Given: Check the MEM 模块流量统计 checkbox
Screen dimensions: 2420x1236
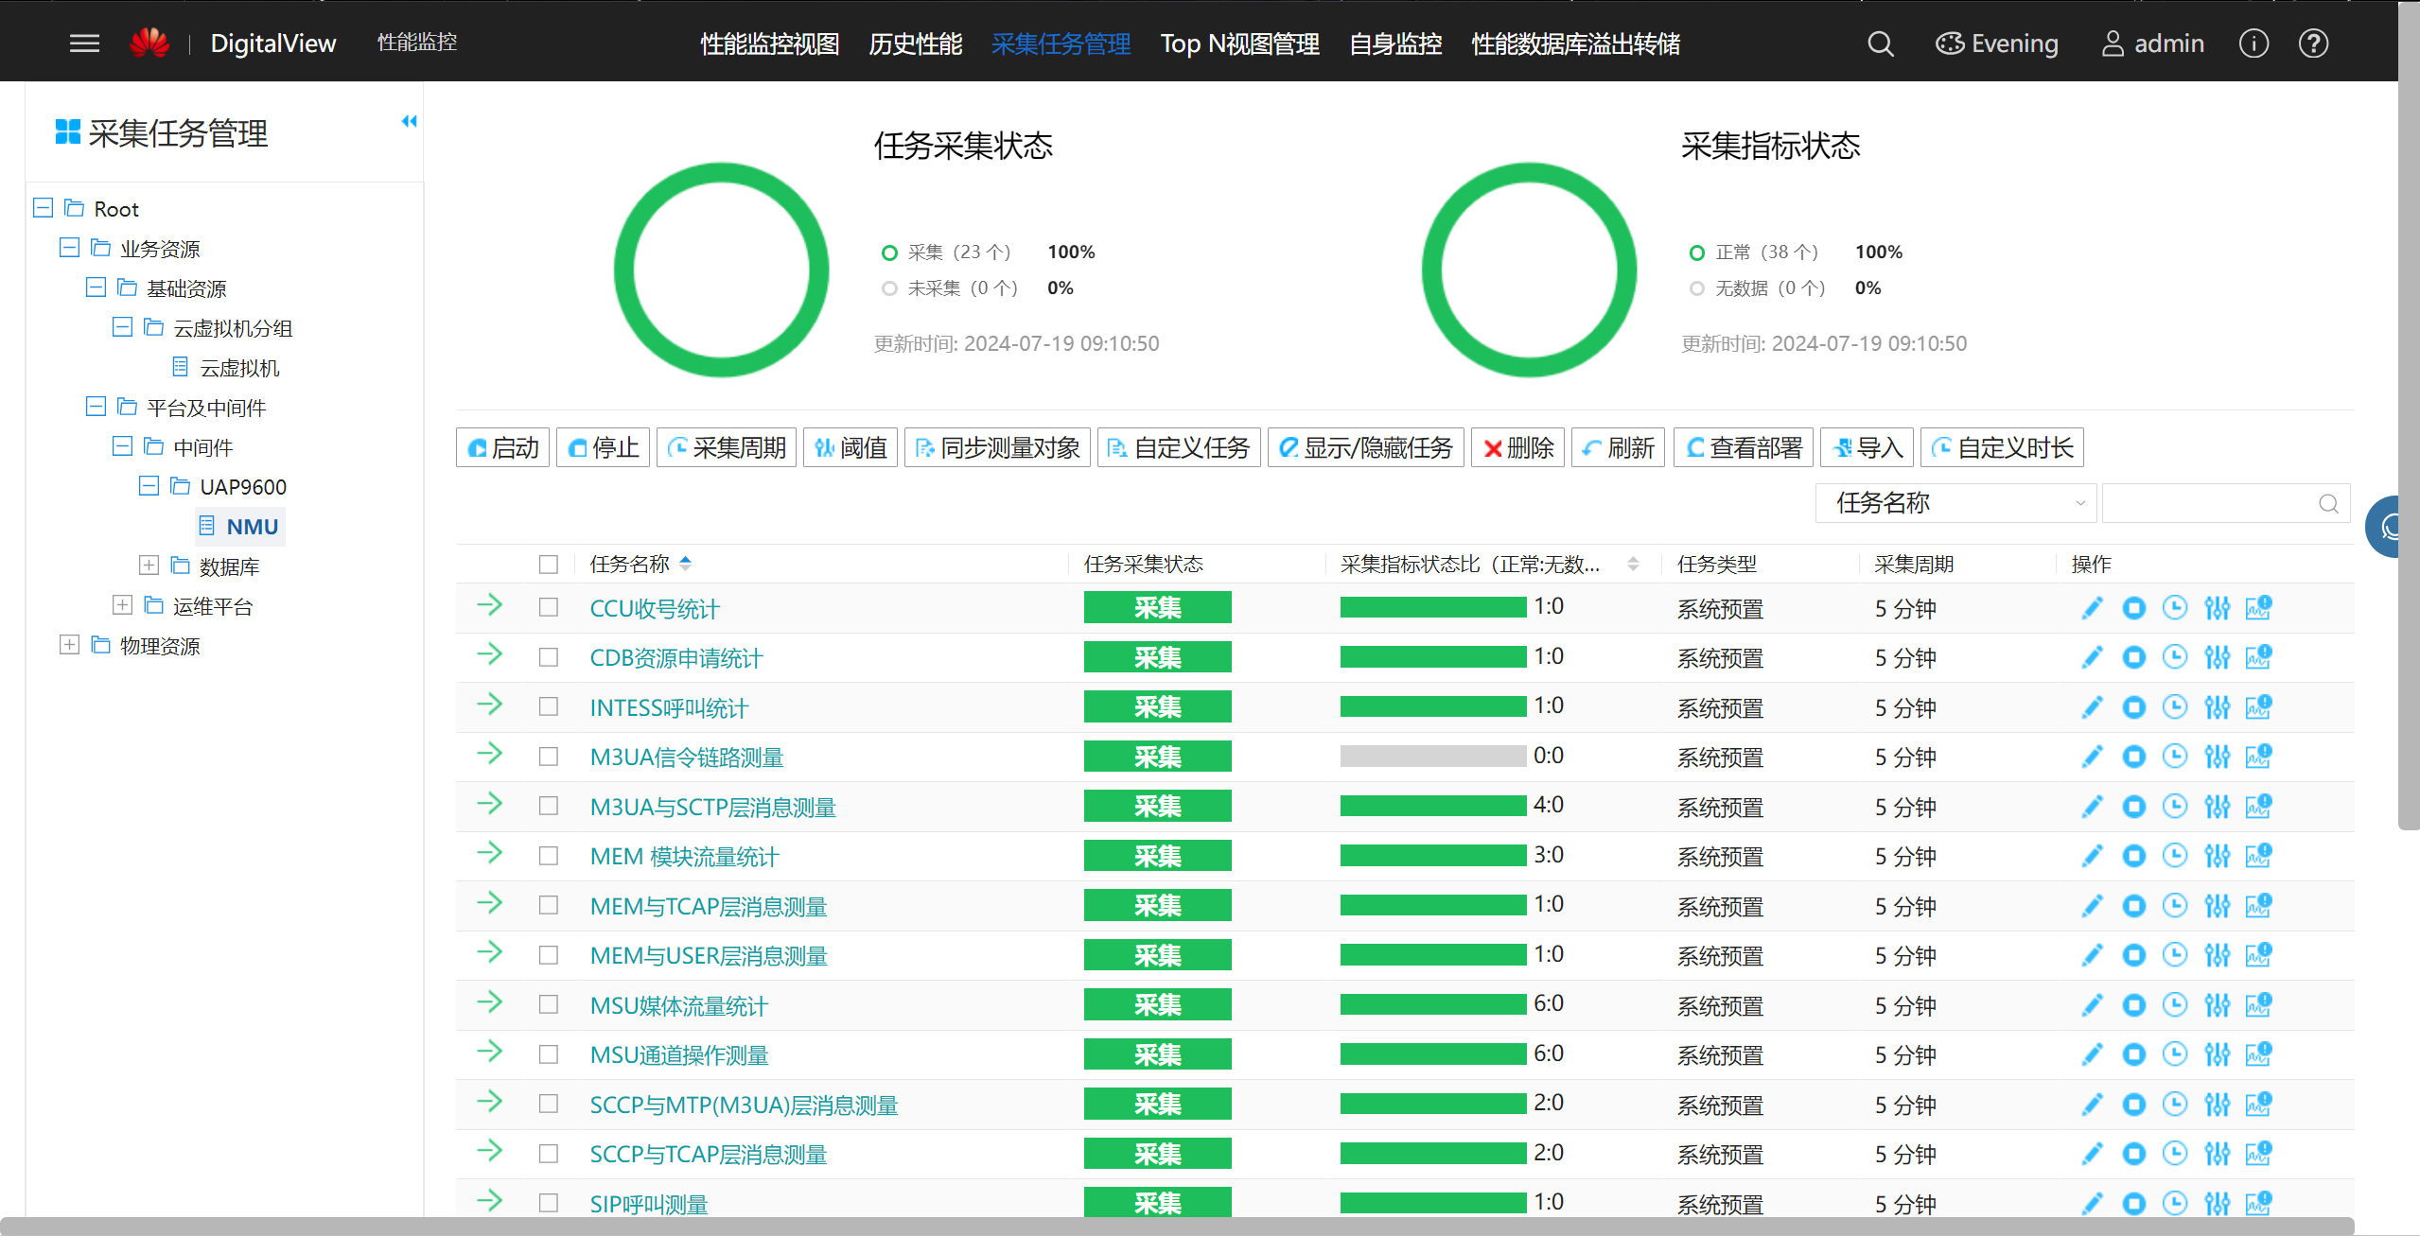Looking at the screenshot, I should pyautogui.click(x=549, y=856).
